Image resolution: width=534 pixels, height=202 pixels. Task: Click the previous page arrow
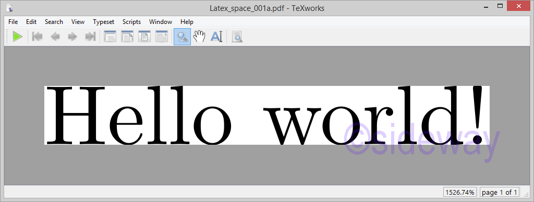click(x=55, y=36)
